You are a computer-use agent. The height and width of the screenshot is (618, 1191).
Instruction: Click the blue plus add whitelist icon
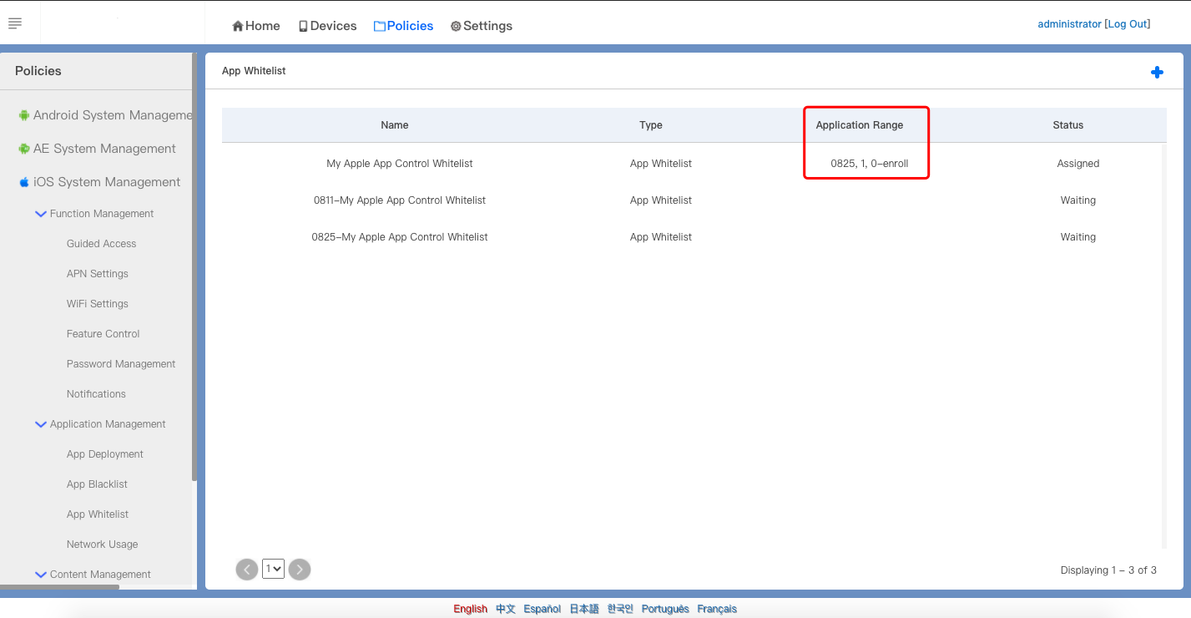coord(1157,73)
